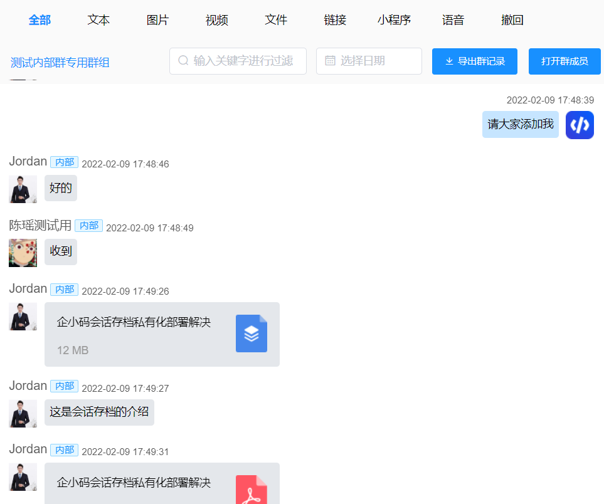Select the 好的 message bubble
Viewport: 604px width, 504px height.
coord(61,188)
